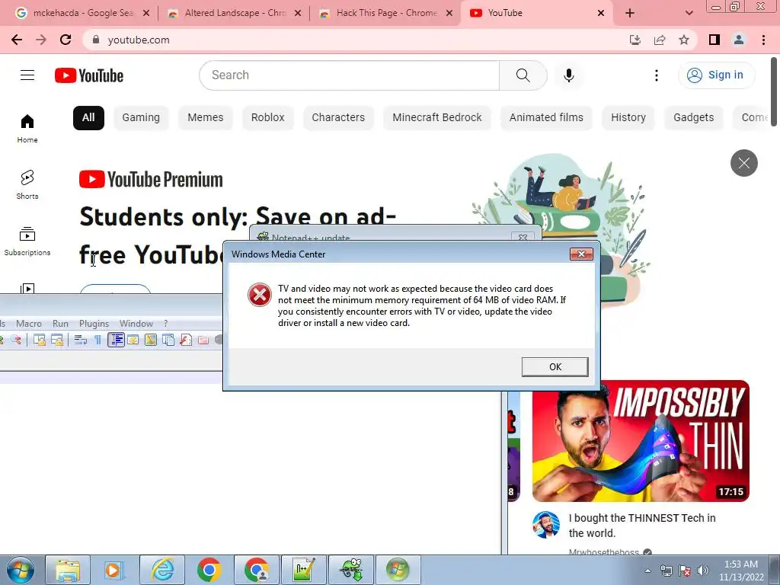The image size is (780, 585).
Task: Select the History filter chip
Action: point(628,118)
